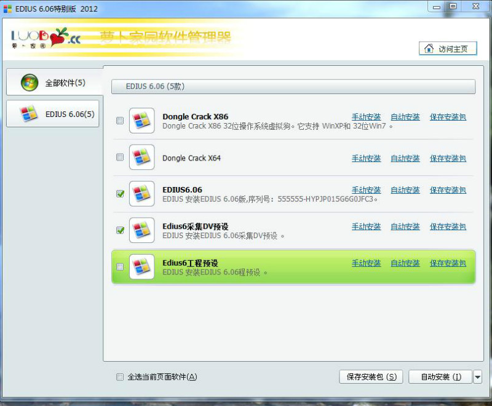
Task: Click 手动安装 link for Dongle Crack X86
Action: pos(366,117)
